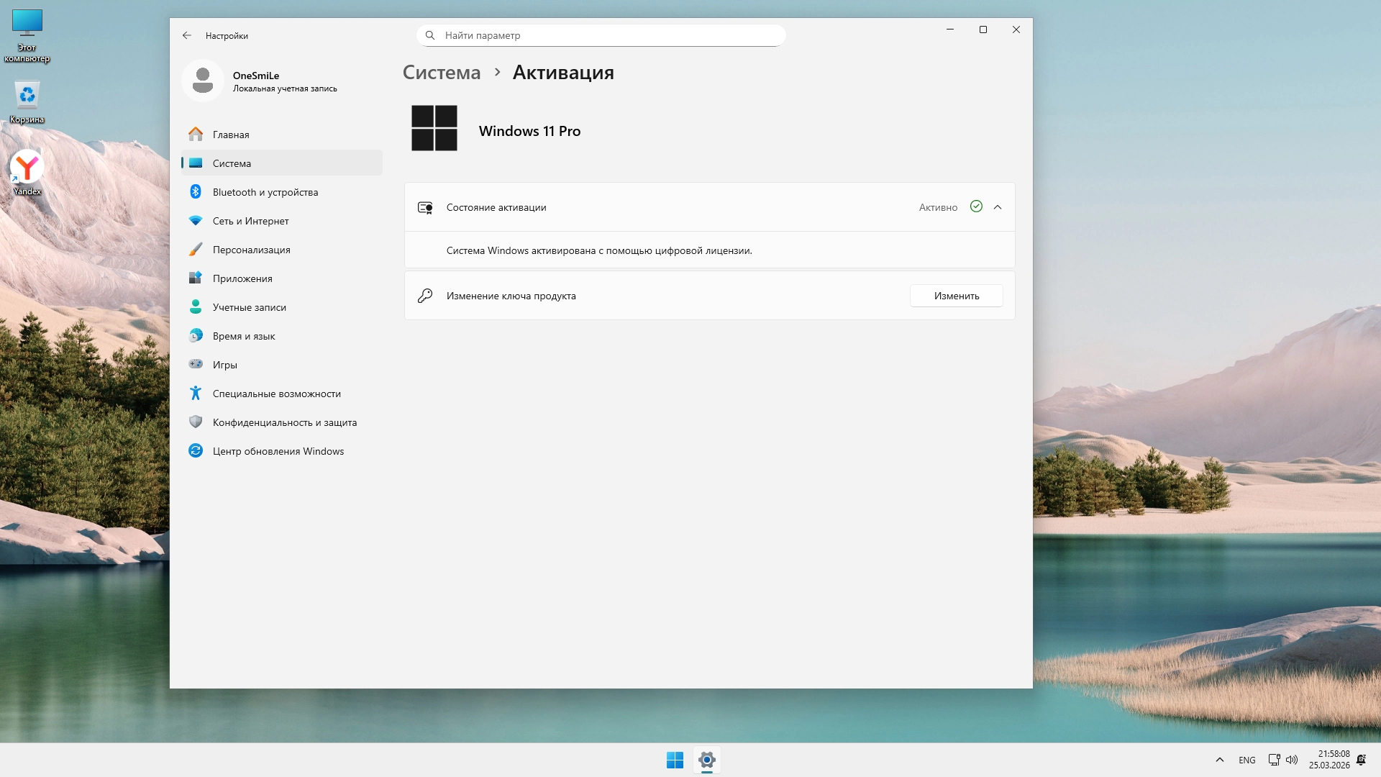
Task: Click the Accessibility figure icon
Action: click(195, 393)
